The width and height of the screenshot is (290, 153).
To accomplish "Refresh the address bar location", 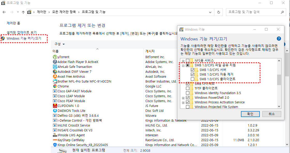I will tap(219, 12).
